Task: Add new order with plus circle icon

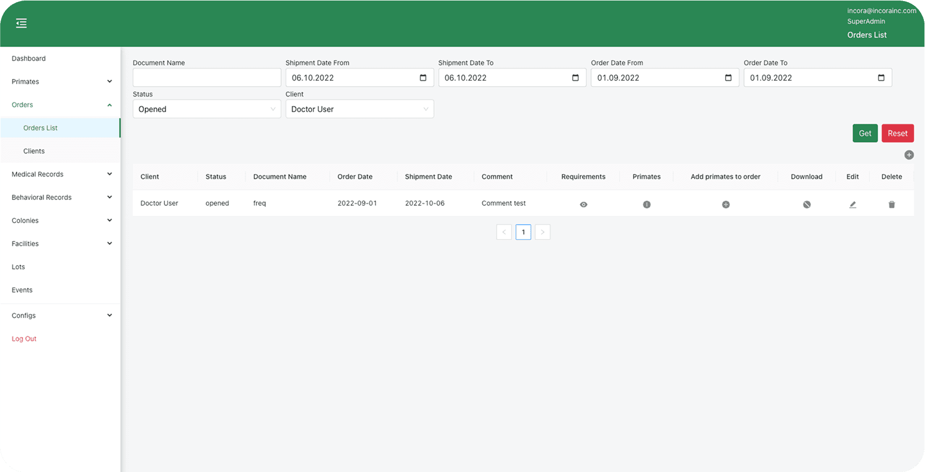Action: pos(909,155)
